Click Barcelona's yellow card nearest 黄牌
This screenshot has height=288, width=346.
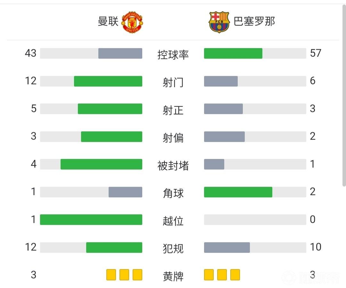(209, 275)
